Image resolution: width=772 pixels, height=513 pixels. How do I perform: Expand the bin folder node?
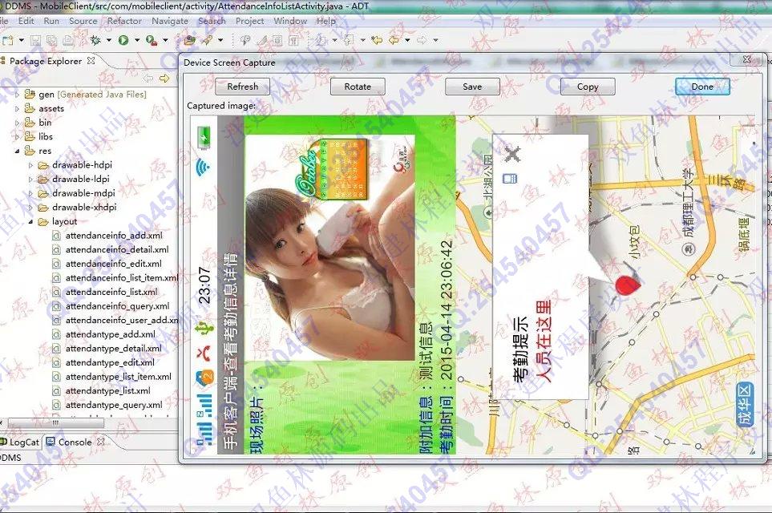17,123
